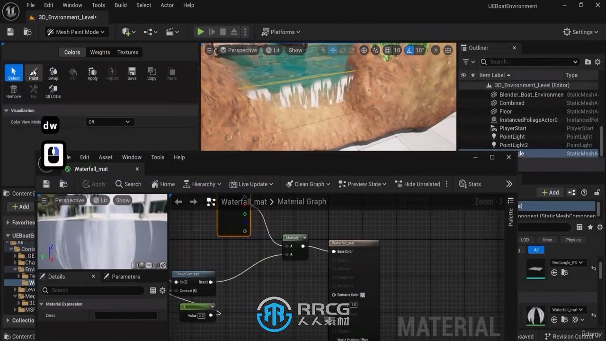This screenshot has width=606, height=341.
Task: Copy vertex colors with Copy tool
Action: tap(151, 73)
